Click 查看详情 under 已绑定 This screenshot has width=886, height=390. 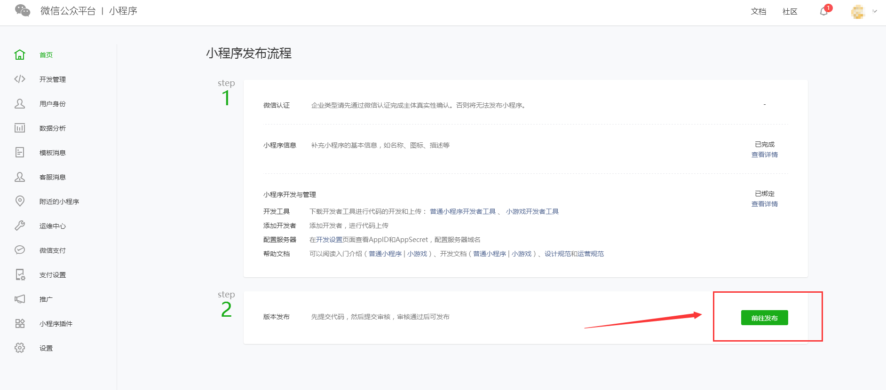point(765,204)
